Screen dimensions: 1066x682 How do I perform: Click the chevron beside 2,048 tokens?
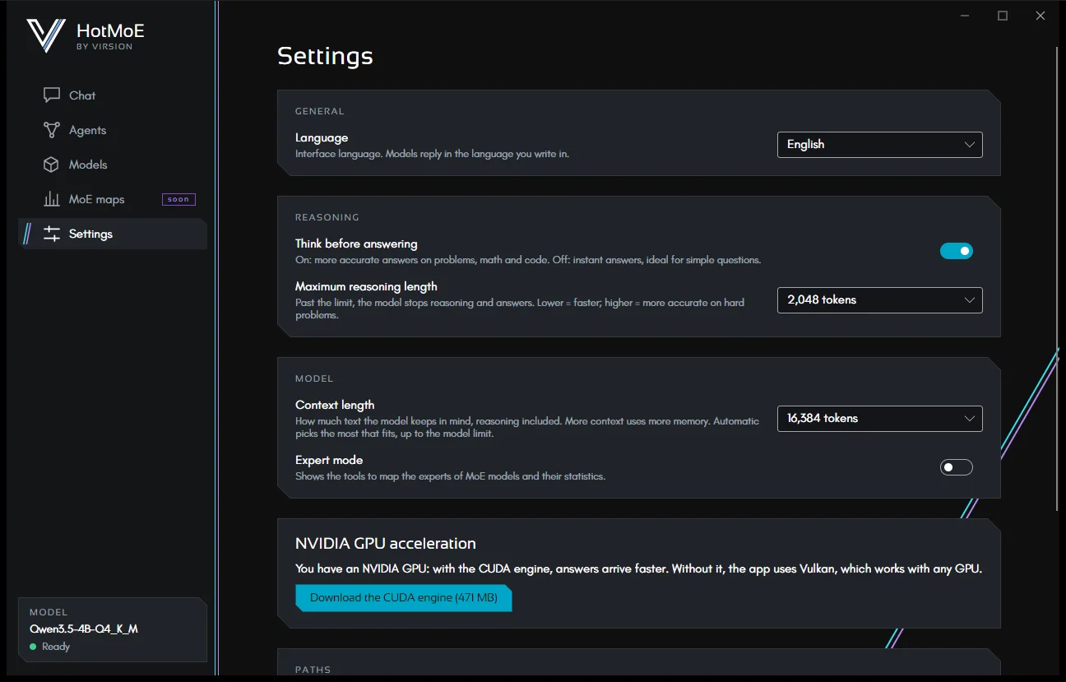[x=969, y=300]
